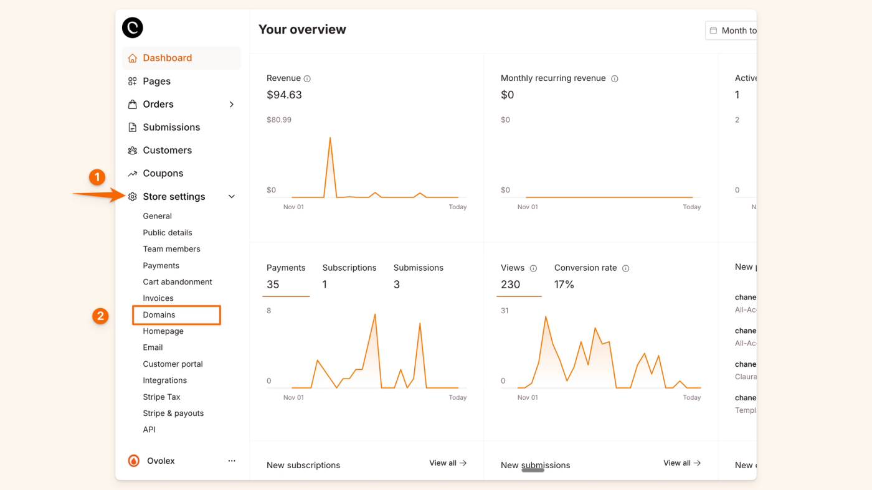Open the Domains settings page
Screen dimensions: 872x490
[158, 314]
